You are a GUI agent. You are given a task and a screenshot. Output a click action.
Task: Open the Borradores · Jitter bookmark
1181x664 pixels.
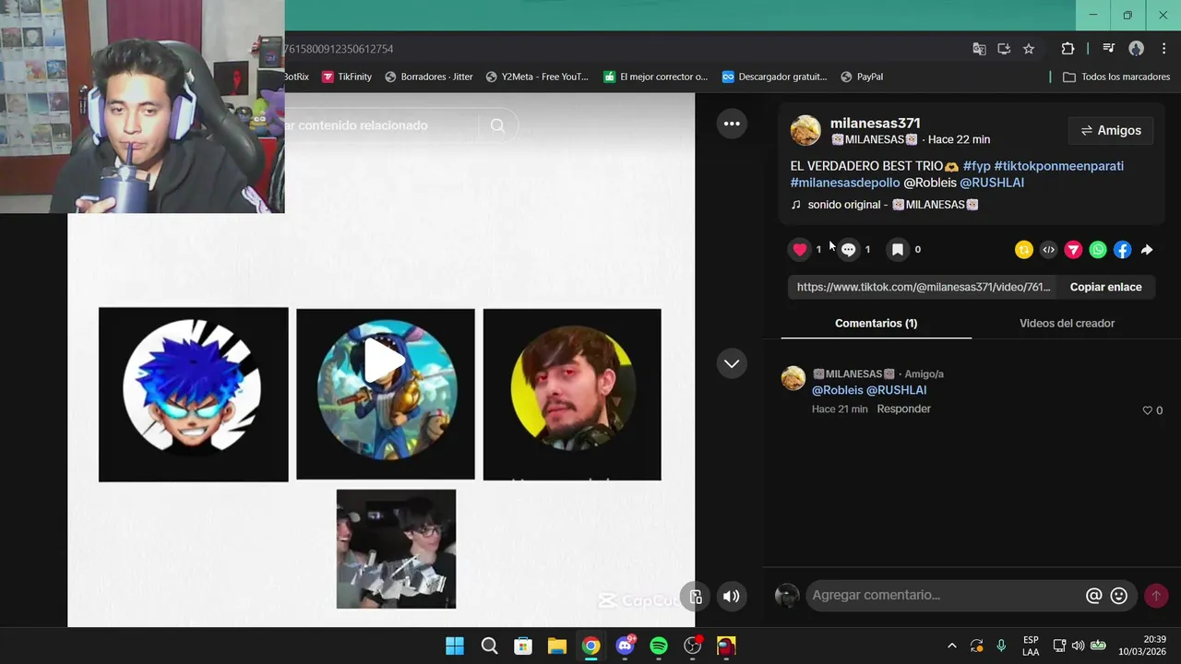coord(429,77)
